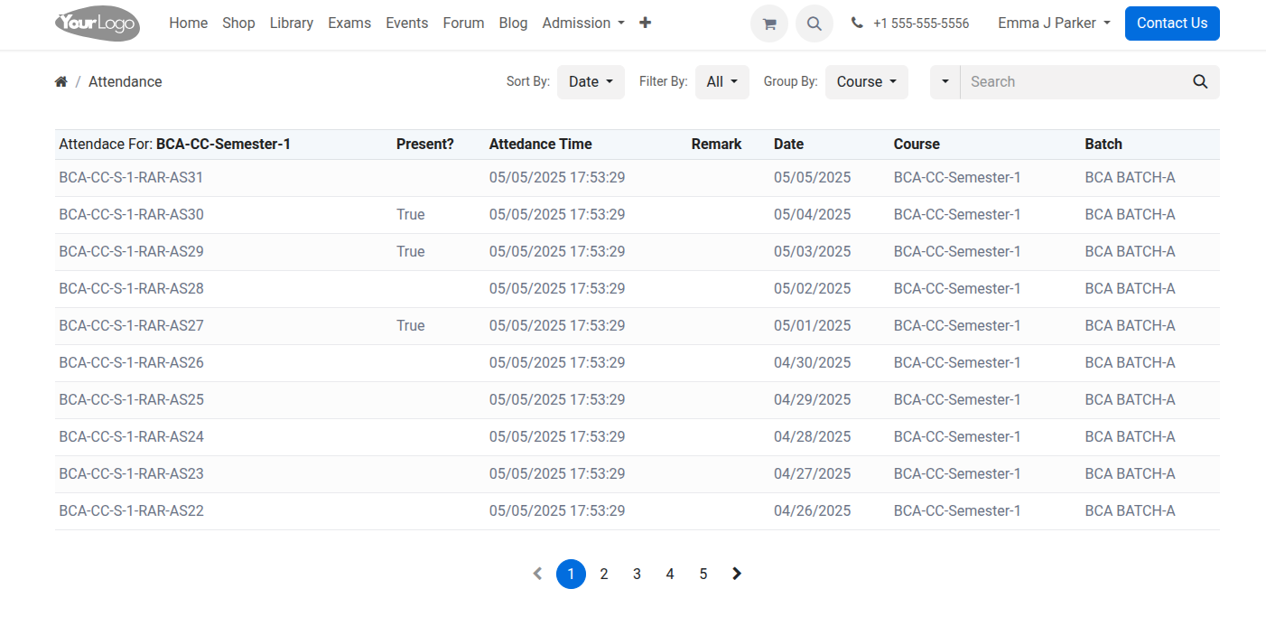Screen dimensions: 1266x617
Task: Select row BCA-CC-S-1-RAR-AS29
Action: 638,252
